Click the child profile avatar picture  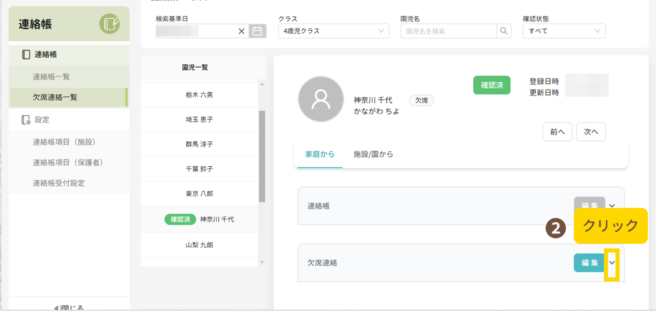(320, 99)
